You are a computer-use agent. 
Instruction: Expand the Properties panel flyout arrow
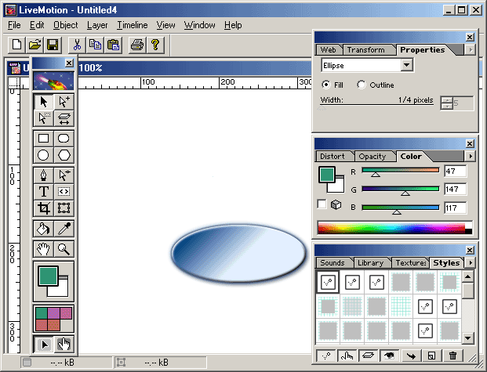(470, 50)
